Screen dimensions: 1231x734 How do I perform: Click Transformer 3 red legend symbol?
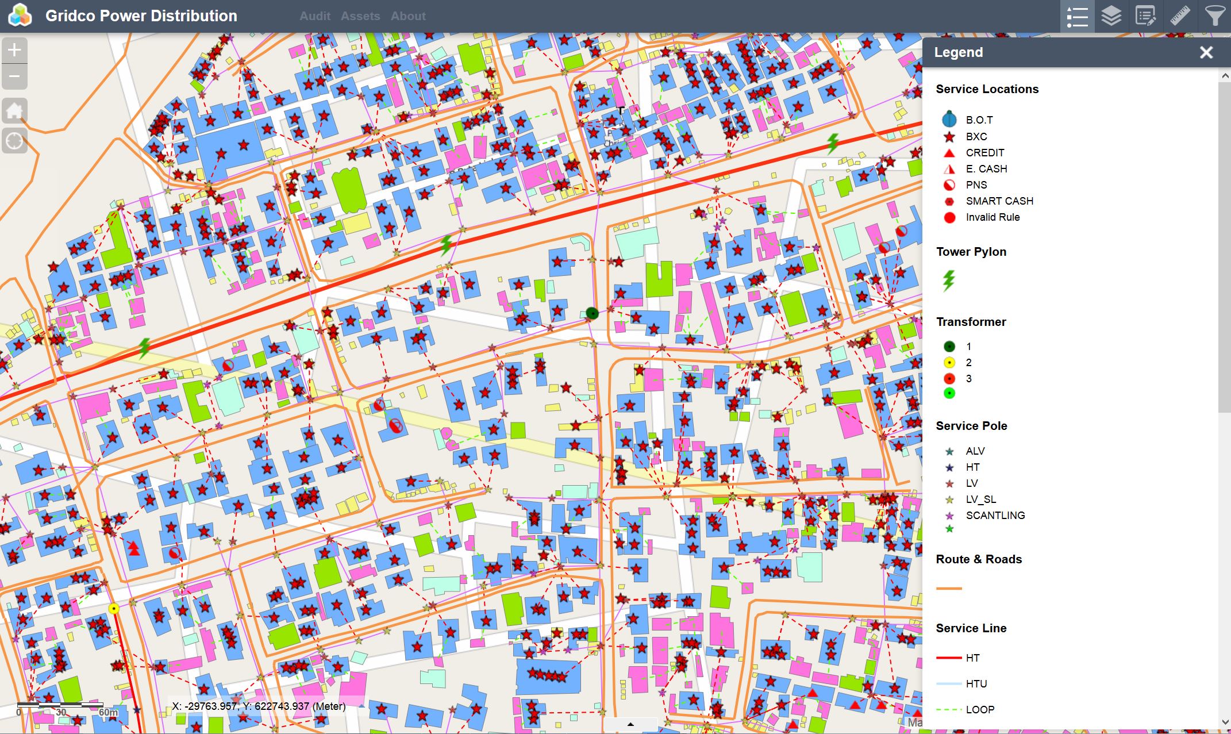coord(949,379)
